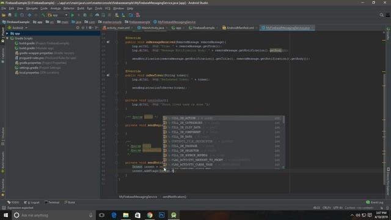Open the VCS menu
The image size is (391, 220).
[x=108, y=8]
